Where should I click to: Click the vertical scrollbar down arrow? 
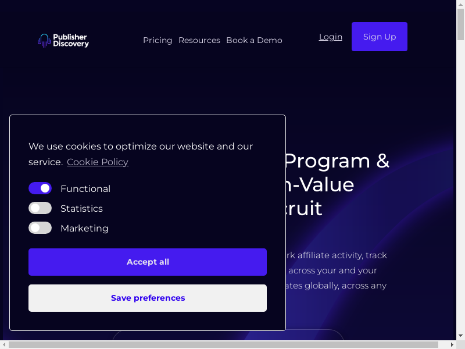[x=460, y=336]
